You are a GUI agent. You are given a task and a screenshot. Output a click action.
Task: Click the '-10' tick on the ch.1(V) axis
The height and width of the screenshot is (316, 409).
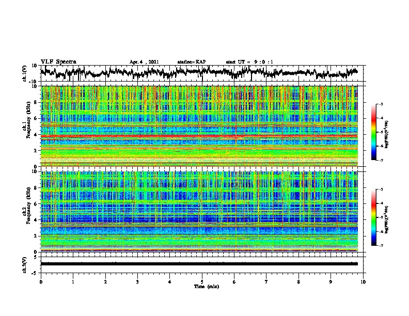pyautogui.click(x=34, y=82)
